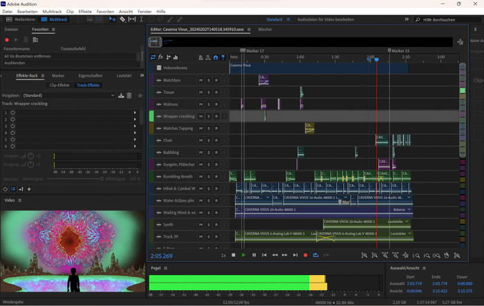
Task: Open the Effekte menu
Action: click(85, 12)
